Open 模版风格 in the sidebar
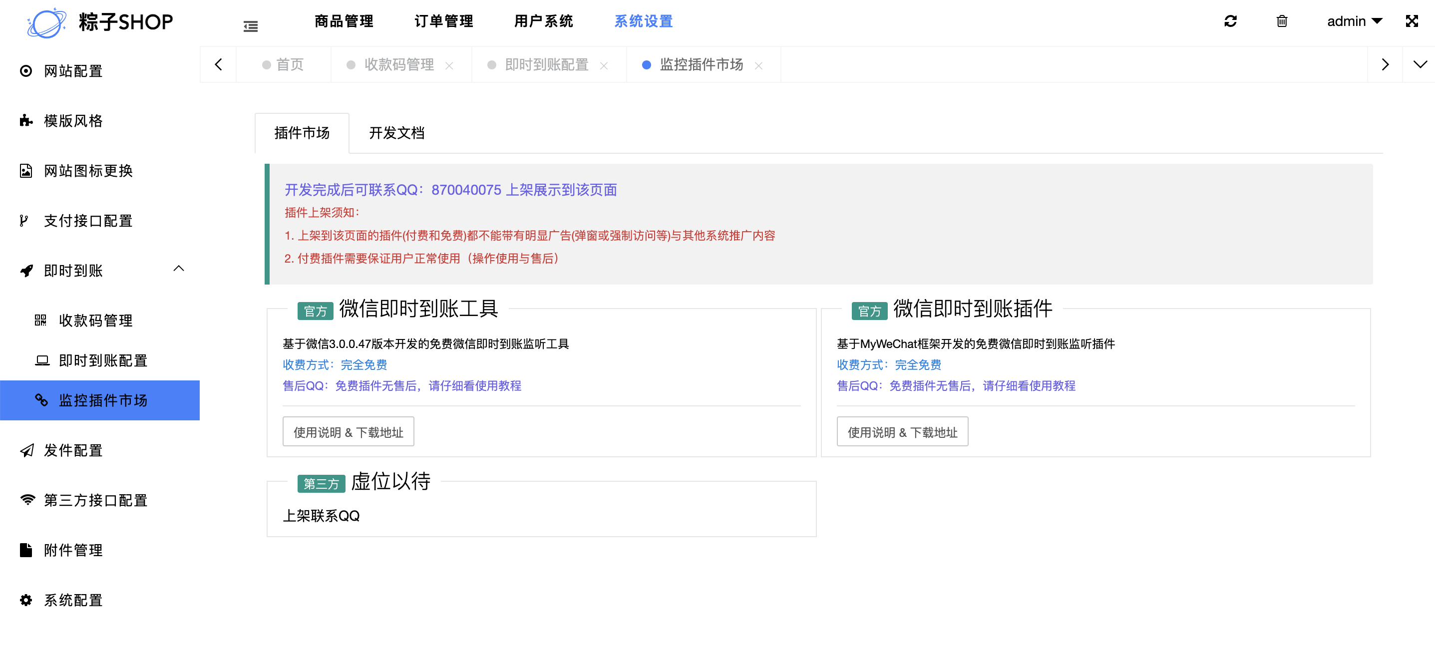The image size is (1435, 658). 100,121
